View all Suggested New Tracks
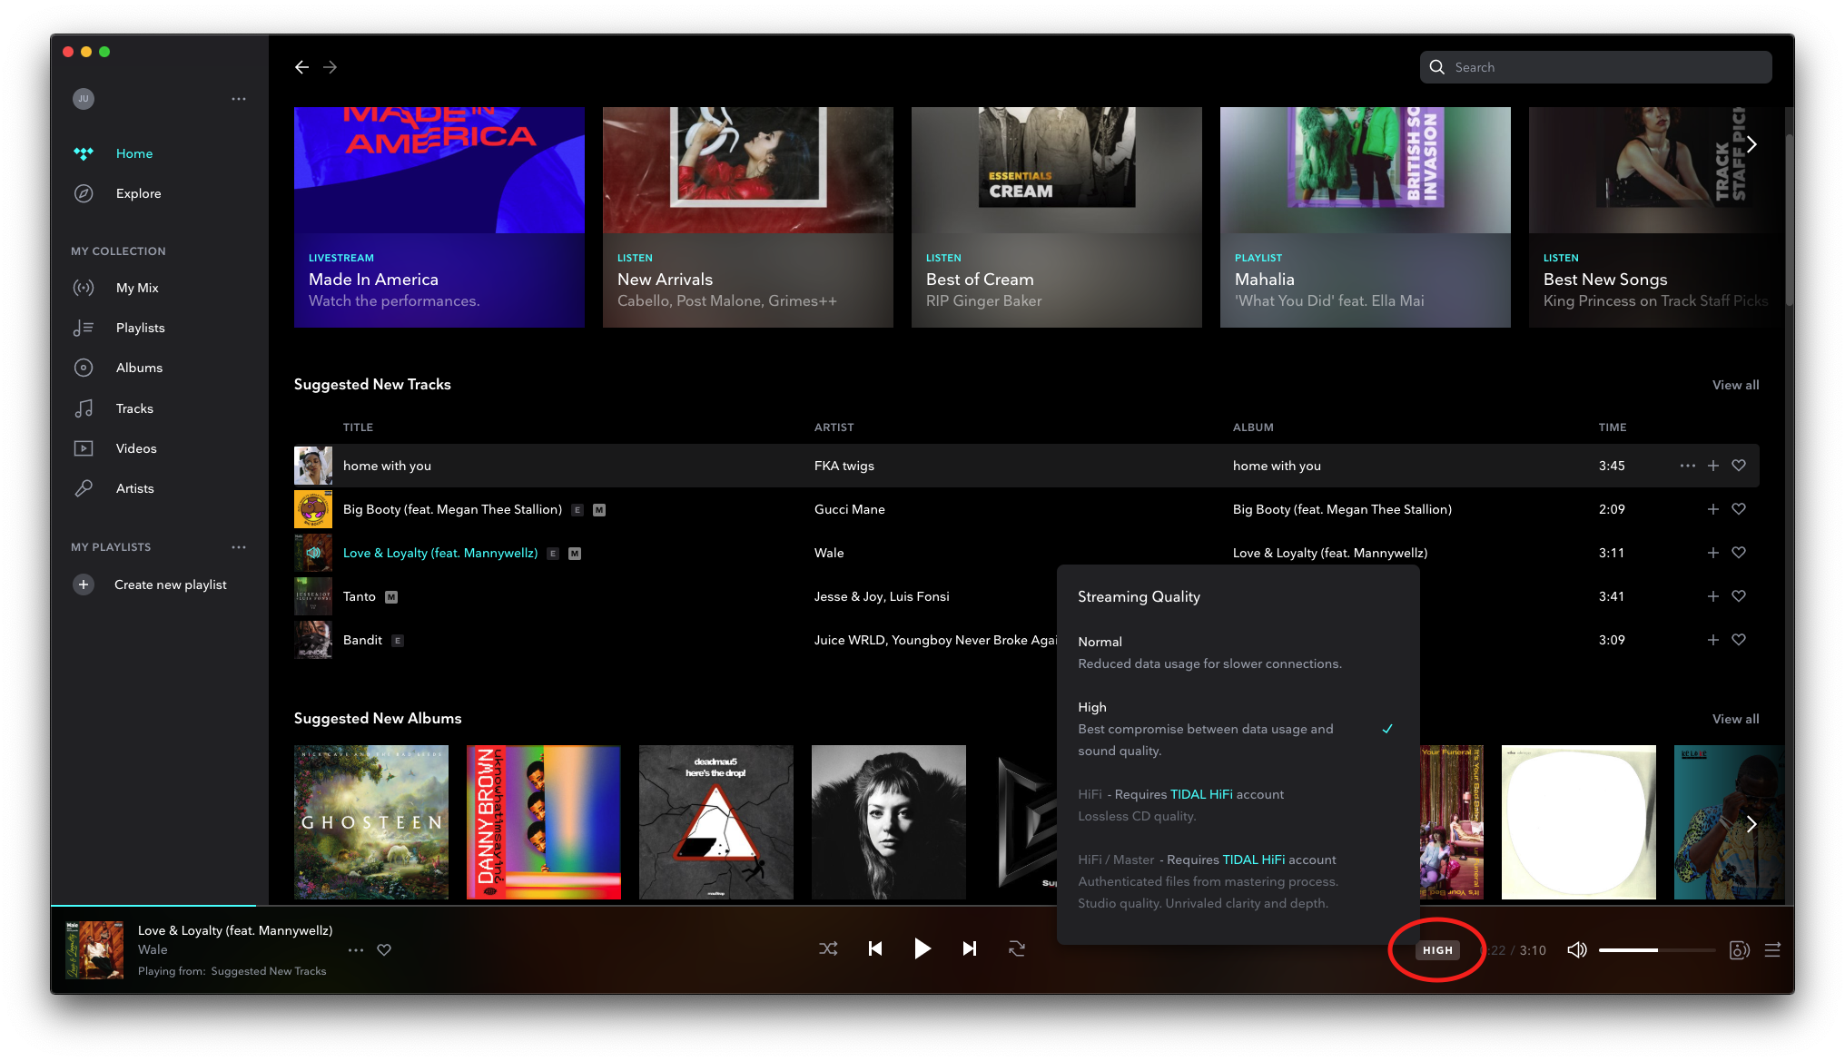The width and height of the screenshot is (1845, 1061). tap(1735, 385)
